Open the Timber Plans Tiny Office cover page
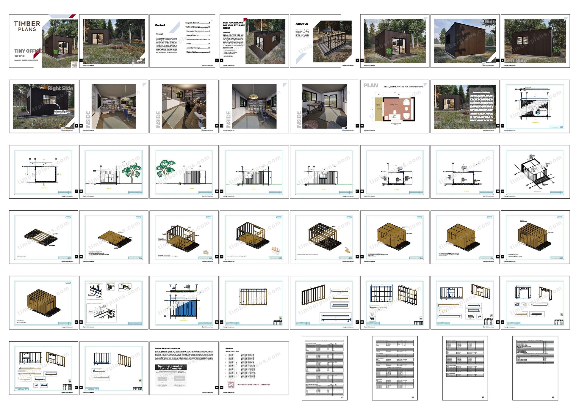The image size is (579, 409). [43, 41]
